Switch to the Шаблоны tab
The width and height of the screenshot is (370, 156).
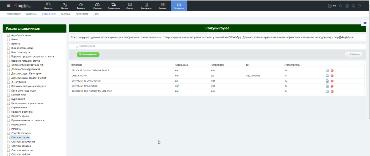pos(31,14)
